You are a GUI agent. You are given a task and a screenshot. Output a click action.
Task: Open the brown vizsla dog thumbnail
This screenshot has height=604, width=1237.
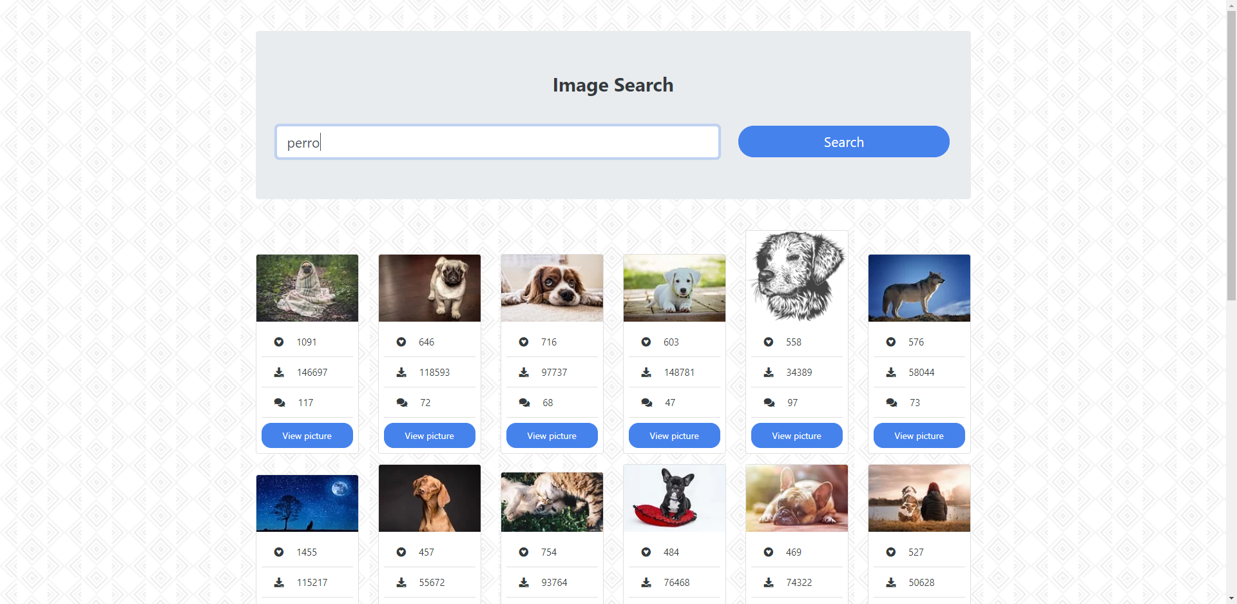point(430,498)
